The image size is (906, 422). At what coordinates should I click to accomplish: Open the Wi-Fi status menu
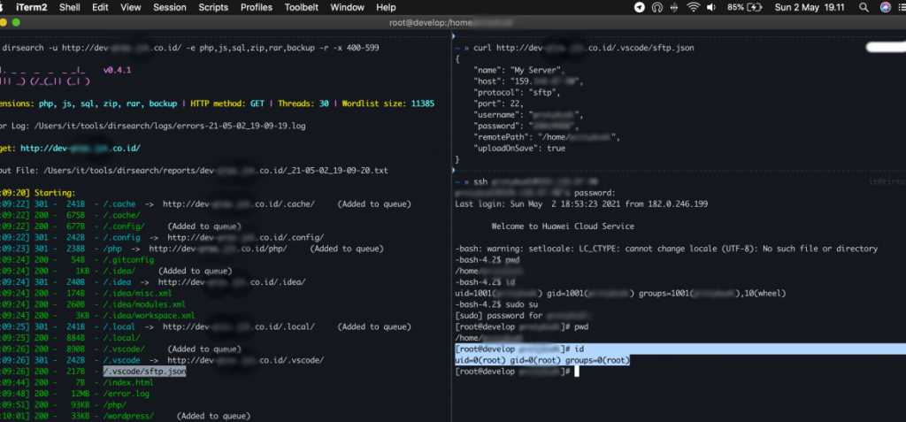point(694,7)
